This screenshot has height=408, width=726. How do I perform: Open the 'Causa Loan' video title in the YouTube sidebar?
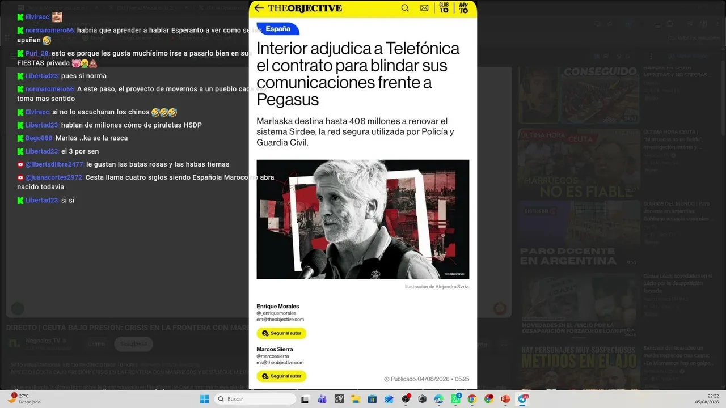pos(678,283)
